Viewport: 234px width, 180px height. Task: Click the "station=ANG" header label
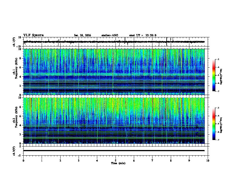pos(110,35)
